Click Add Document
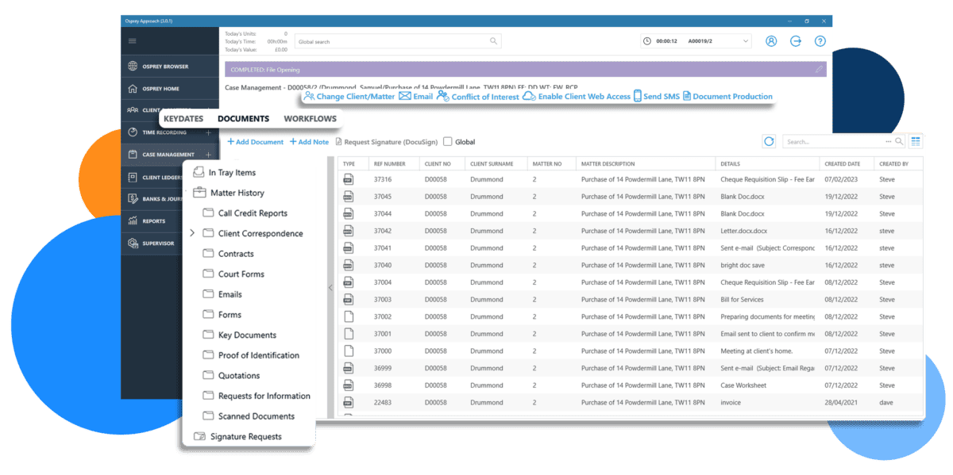This screenshot has width=953, height=475. pos(255,141)
